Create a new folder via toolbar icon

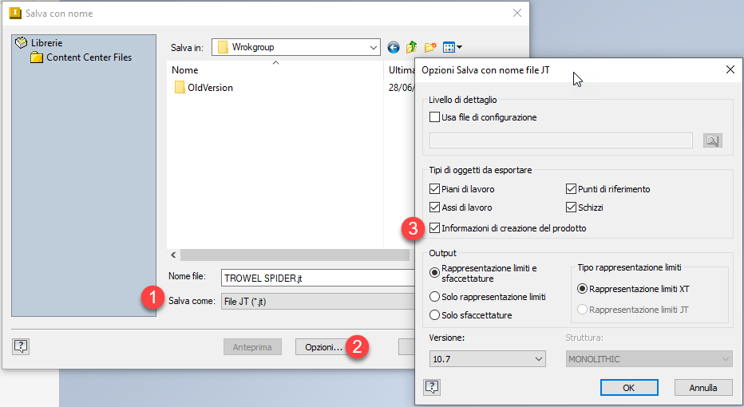[430, 47]
